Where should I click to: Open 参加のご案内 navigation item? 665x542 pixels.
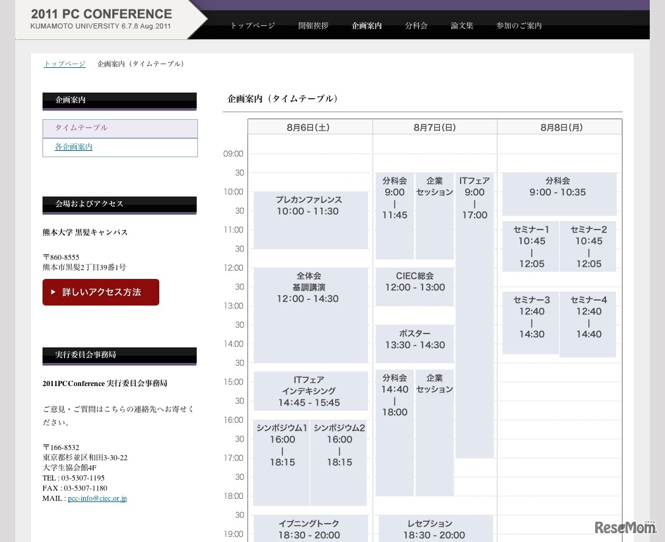point(519,26)
